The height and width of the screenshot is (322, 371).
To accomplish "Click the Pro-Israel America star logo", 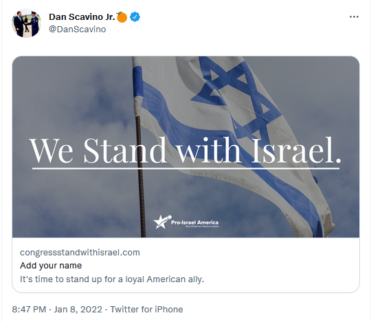I will point(162,222).
